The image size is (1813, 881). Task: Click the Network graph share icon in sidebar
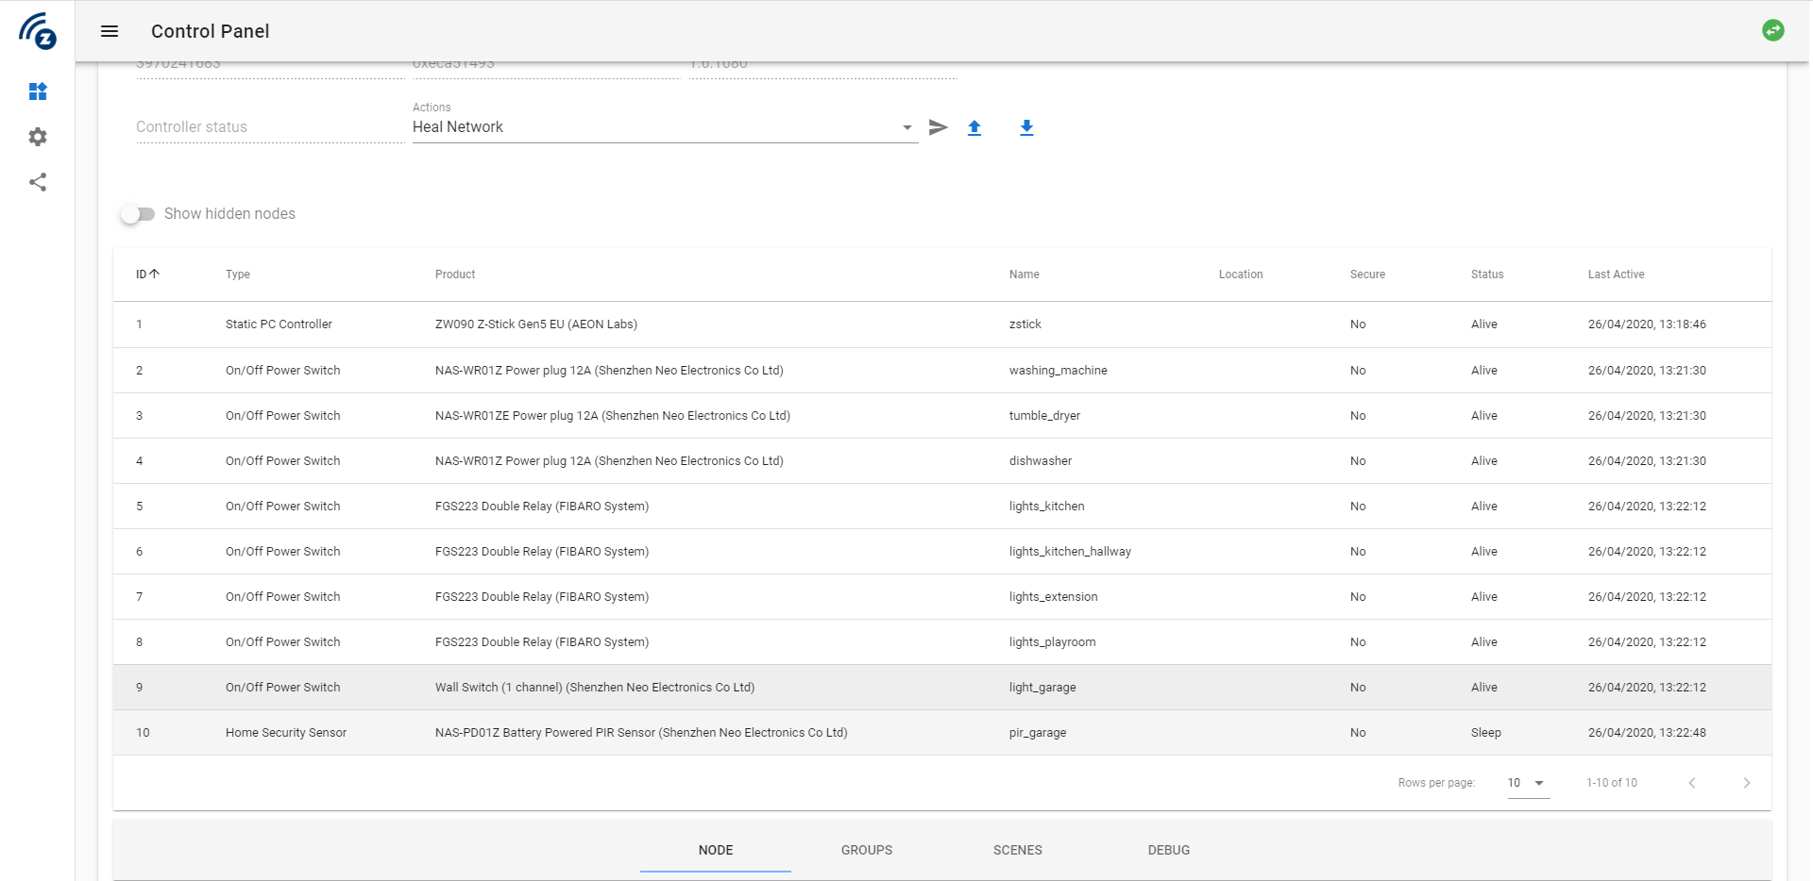point(38,182)
